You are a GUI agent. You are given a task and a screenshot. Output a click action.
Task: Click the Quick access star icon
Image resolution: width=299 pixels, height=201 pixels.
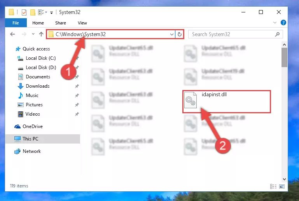tap(18, 49)
